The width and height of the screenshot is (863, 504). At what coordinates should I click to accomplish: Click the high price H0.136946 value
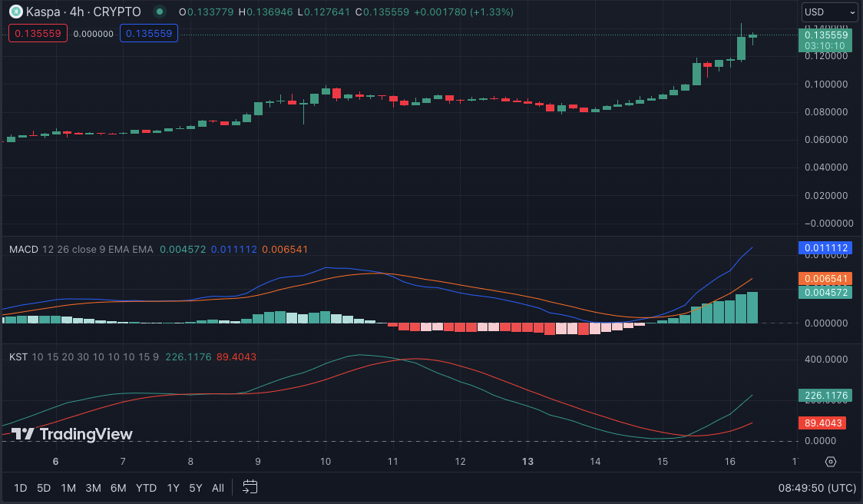pos(266,12)
